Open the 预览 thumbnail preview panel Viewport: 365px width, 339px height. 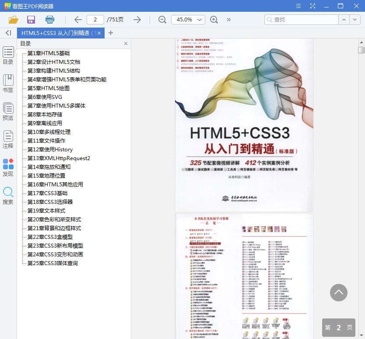[8, 112]
